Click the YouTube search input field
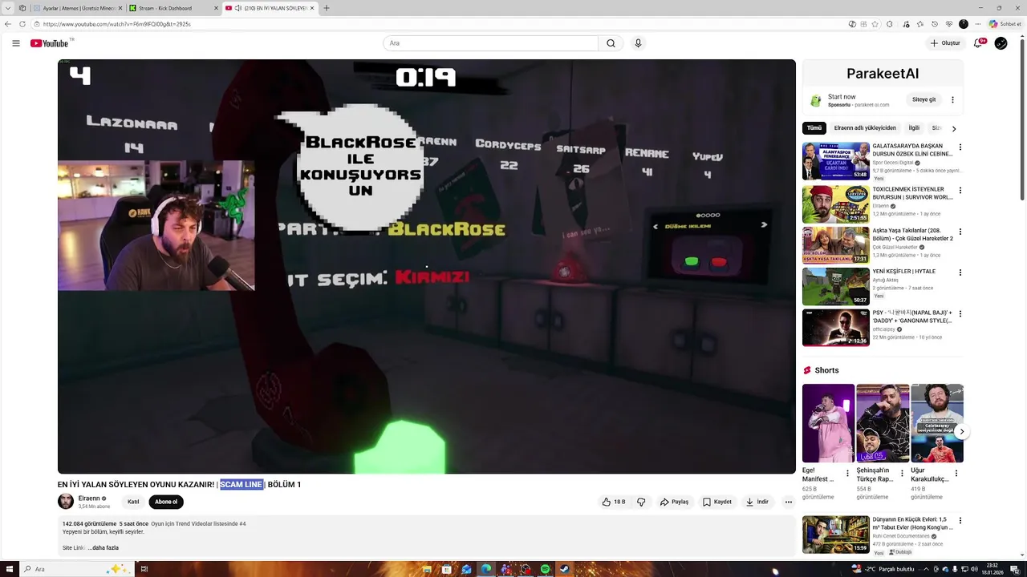 490,43
